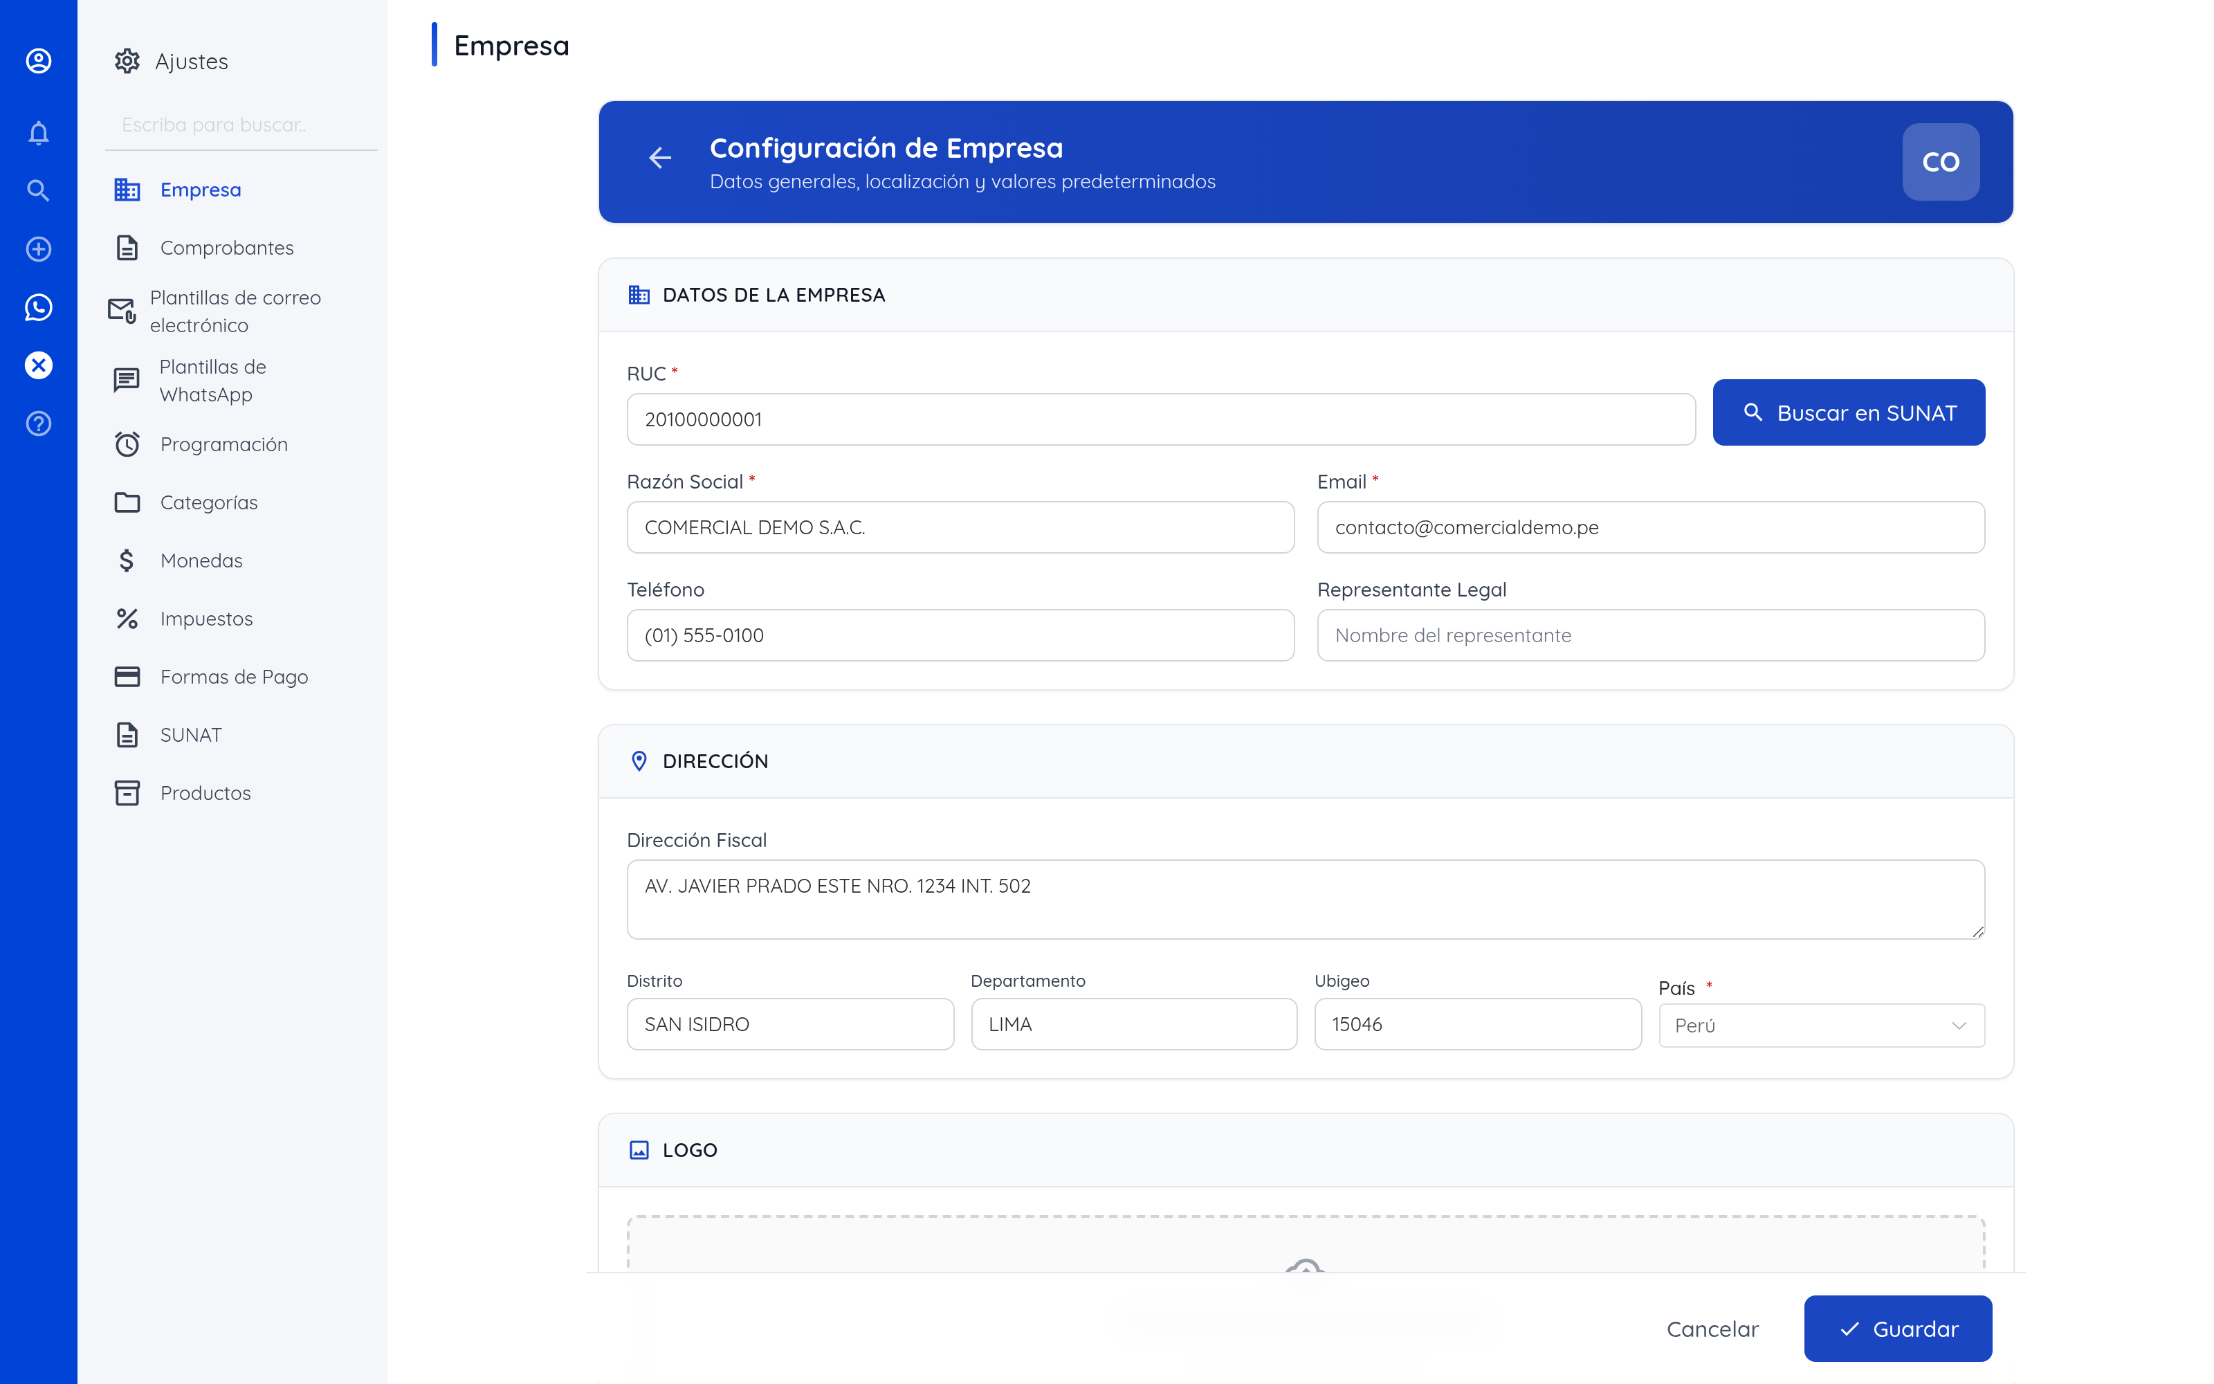Click the Distrito field
The height and width of the screenshot is (1384, 2214).
click(x=789, y=1024)
